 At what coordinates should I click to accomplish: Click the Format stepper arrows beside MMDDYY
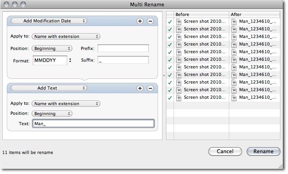70,60
